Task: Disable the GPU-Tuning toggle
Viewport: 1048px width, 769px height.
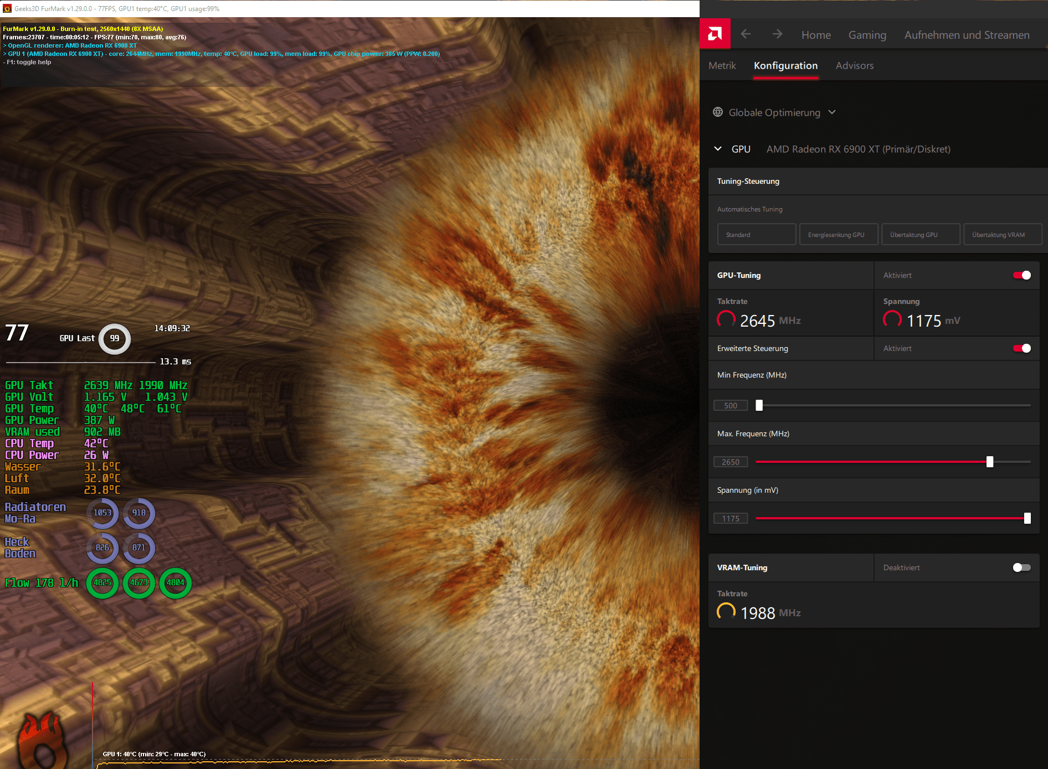Action: 1022,275
